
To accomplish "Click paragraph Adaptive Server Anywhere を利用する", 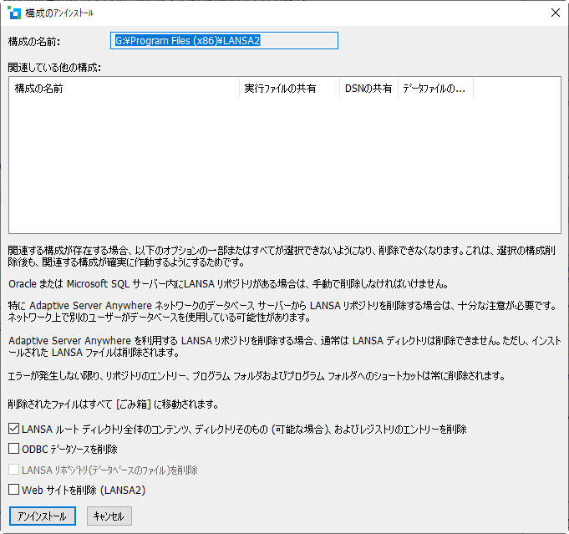I will [284, 346].
